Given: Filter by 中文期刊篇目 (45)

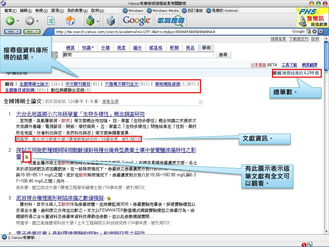Looking at the screenshot, I should 78,84.
